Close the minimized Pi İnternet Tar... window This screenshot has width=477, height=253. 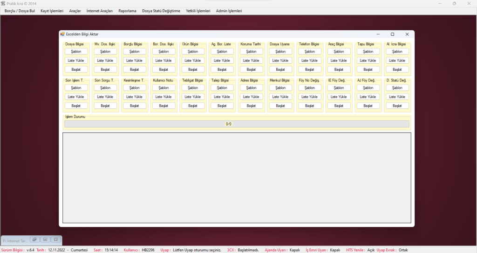(x=55, y=240)
